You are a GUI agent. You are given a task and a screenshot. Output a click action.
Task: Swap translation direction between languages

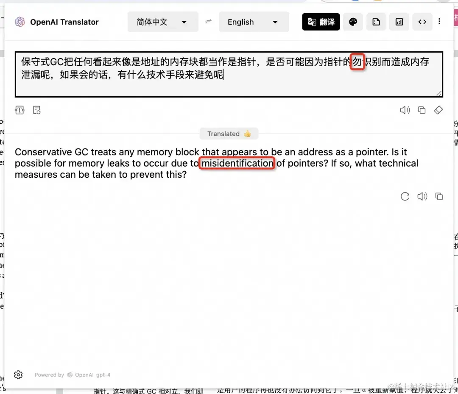click(208, 22)
